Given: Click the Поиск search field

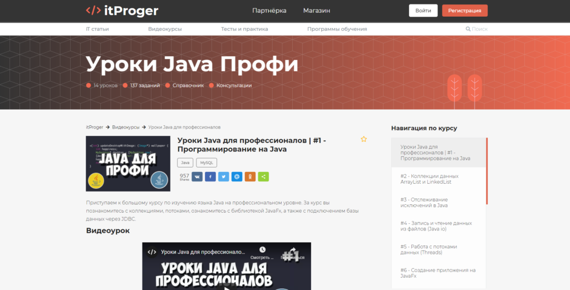Looking at the screenshot, I should pyautogui.click(x=479, y=29).
